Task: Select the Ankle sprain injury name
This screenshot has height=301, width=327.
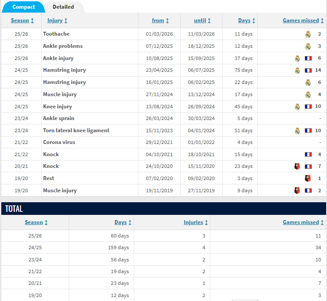Action: pyautogui.click(x=59, y=118)
